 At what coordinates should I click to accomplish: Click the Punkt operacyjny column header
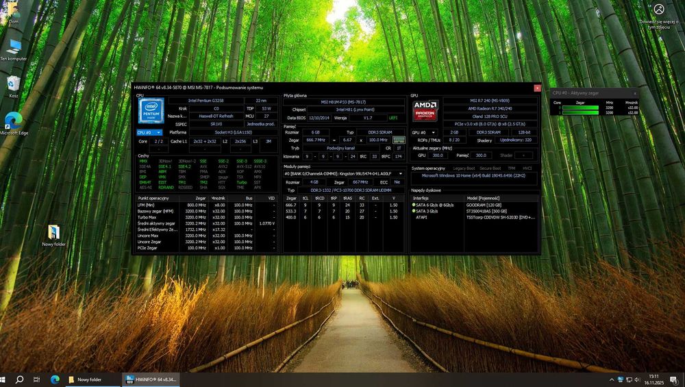pos(158,199)
